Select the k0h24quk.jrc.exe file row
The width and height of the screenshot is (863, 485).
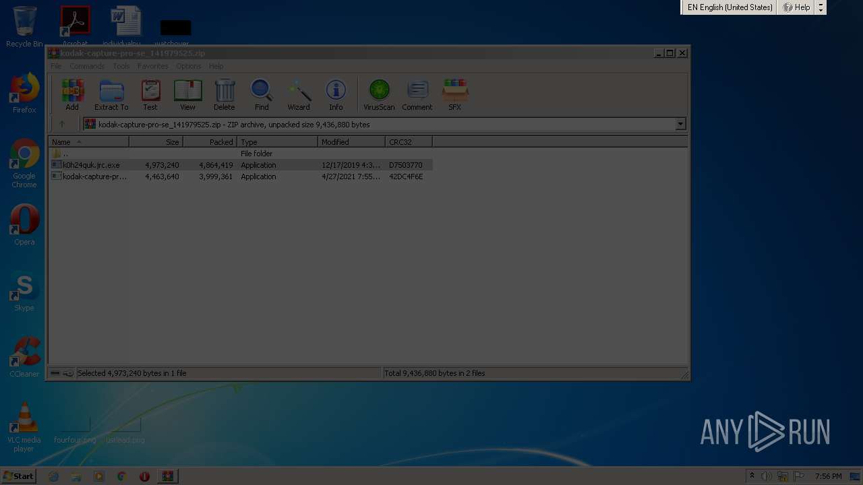point(241,165)
